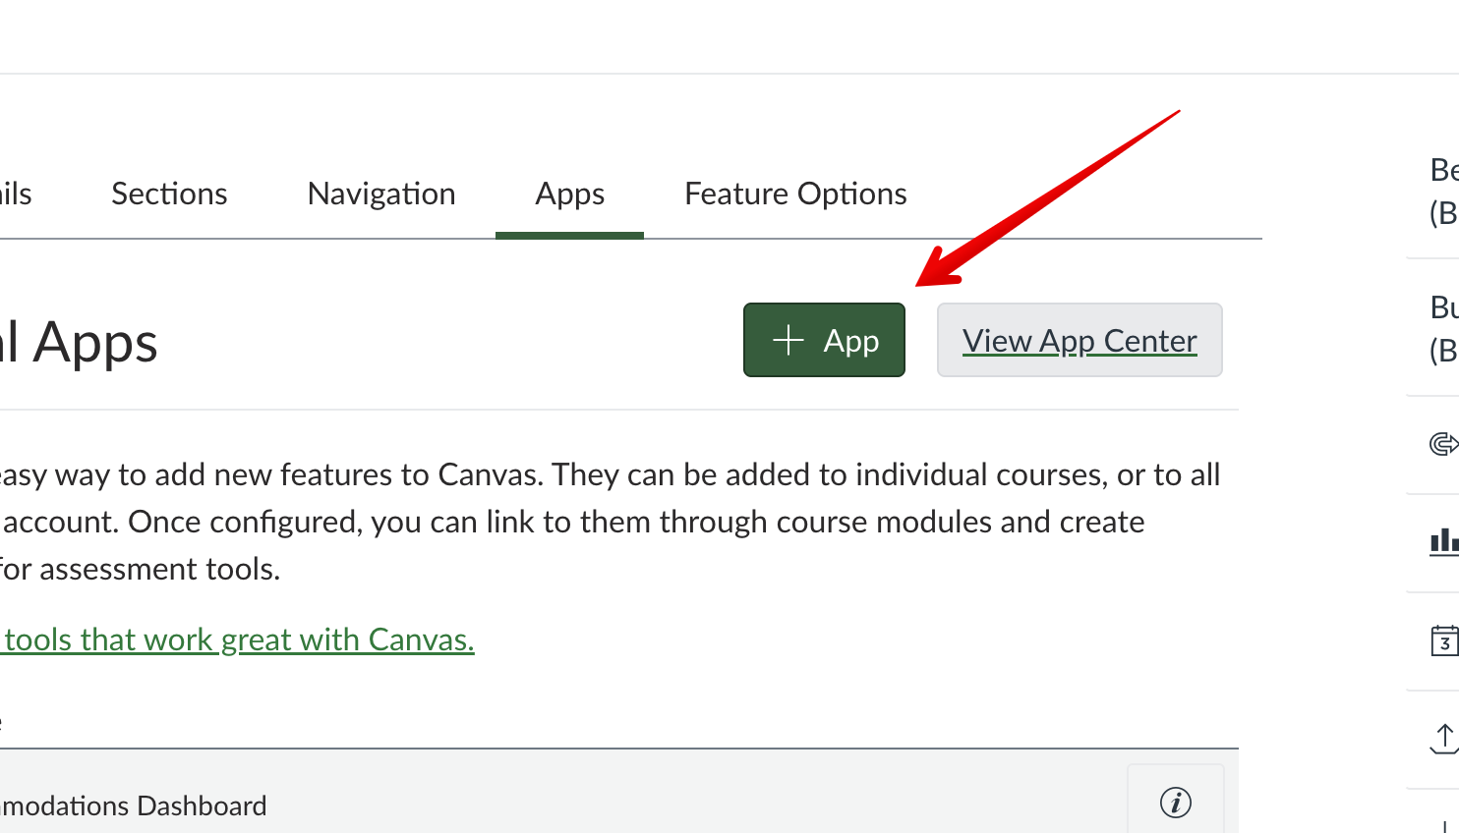Click the Share to Commons arrow icon
This screenshot has width=1459, height=833.
coord(1443,444)
